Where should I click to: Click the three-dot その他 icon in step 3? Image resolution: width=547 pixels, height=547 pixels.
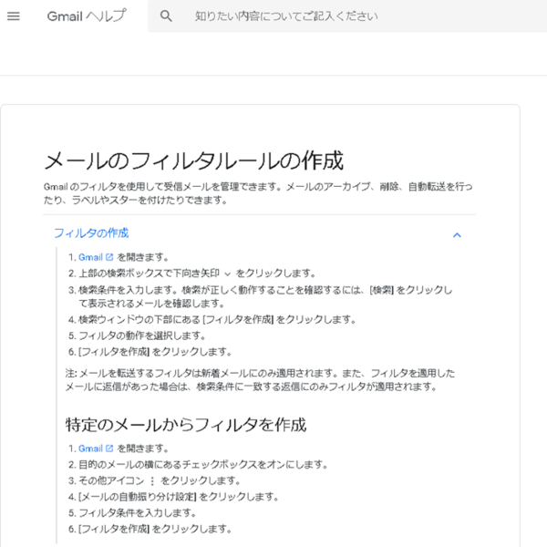coord(152,481)
